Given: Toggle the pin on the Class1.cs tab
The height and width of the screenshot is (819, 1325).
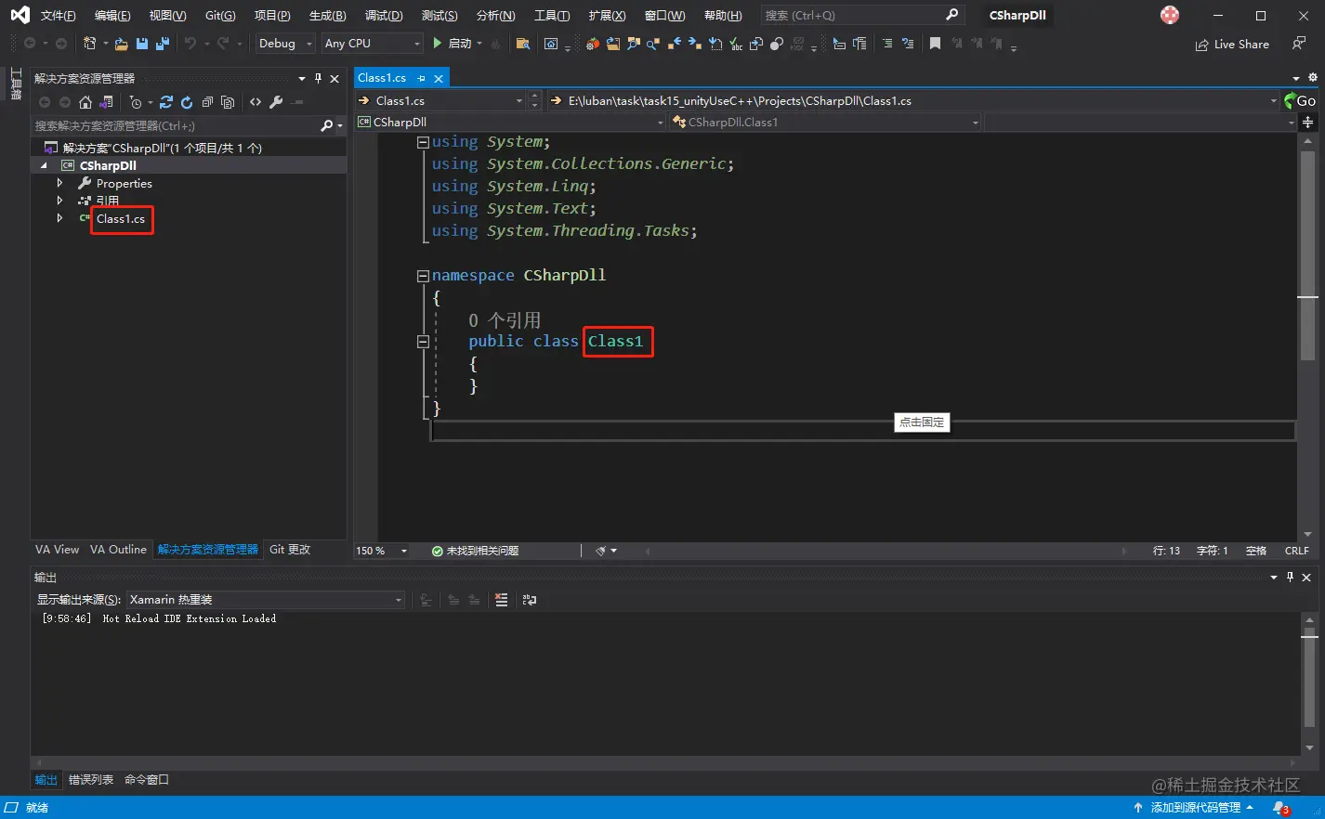Looking at the screenshot, I should [422, 78].
